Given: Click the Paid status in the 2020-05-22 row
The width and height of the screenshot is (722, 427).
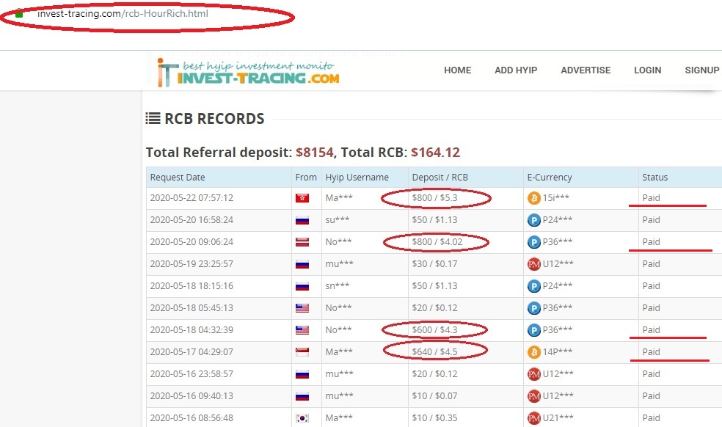Looking at the screenshot, I should tap(651, 198).
